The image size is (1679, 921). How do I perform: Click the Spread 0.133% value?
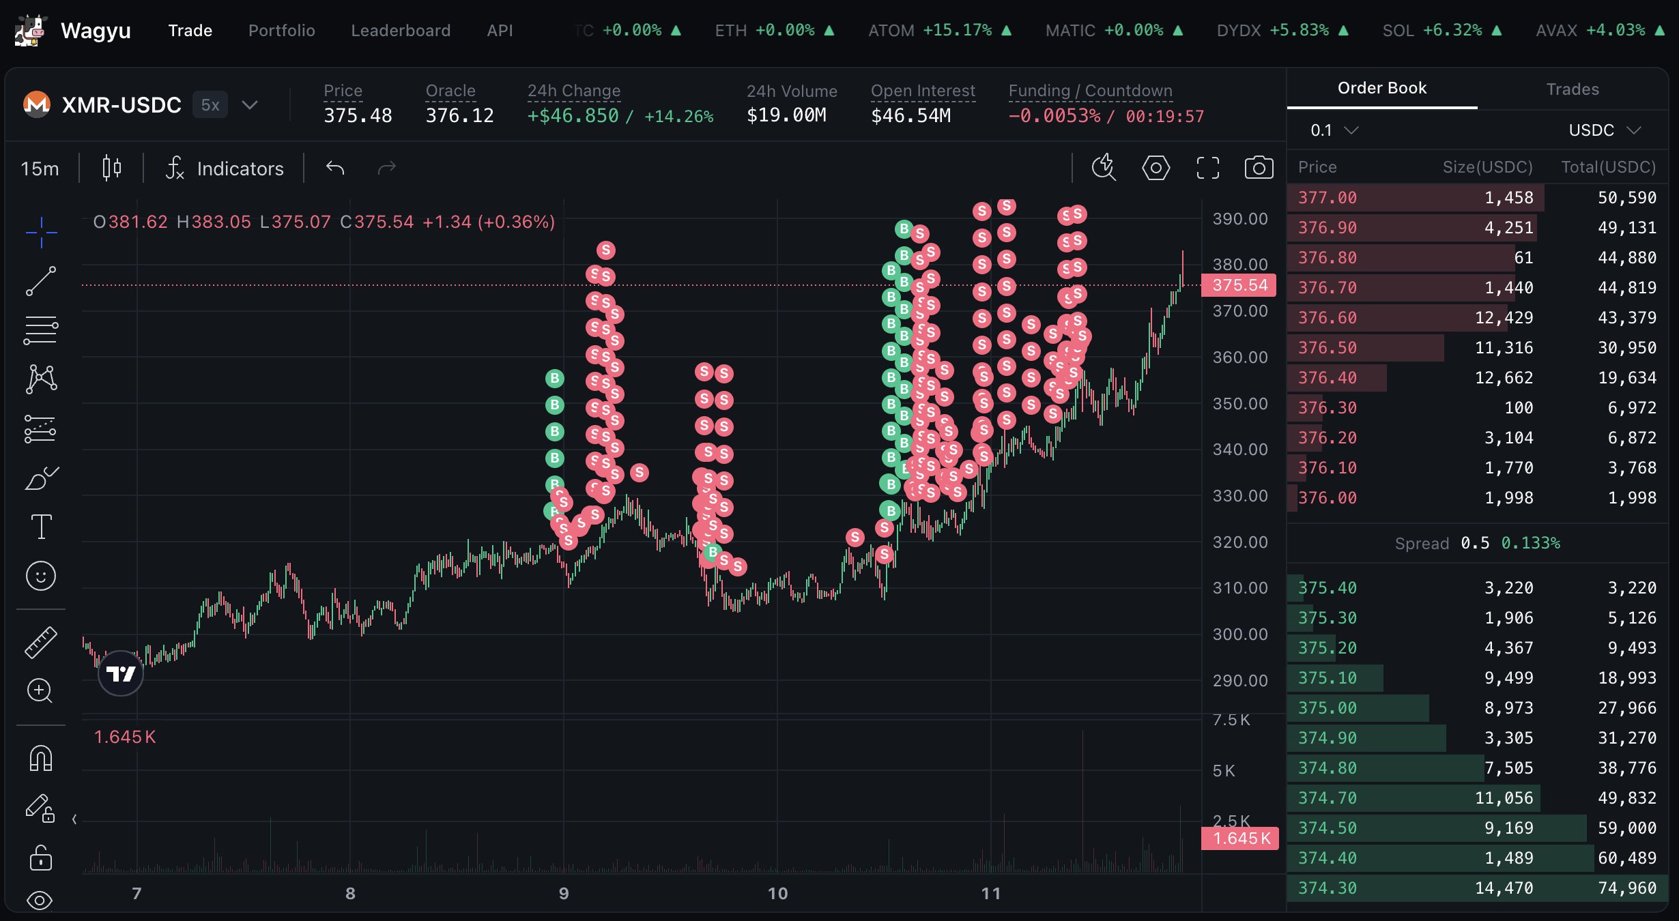[1531, 543]
